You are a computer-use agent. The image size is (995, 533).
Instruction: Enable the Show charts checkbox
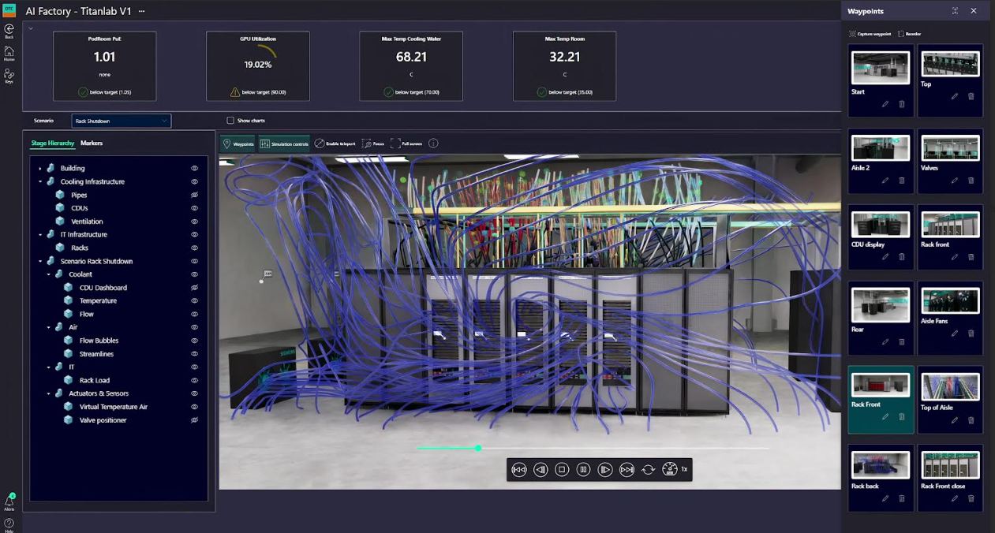coord(230,121)
